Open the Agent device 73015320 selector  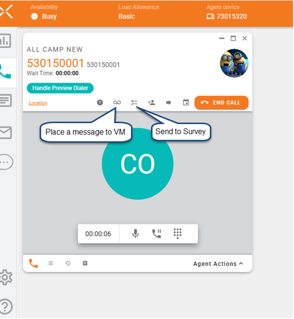click(x=227, y=16)
